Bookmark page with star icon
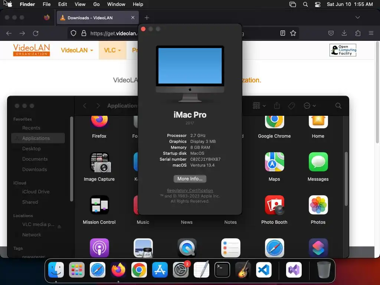Viewport: 380px width, 285px height. (293, 33)
